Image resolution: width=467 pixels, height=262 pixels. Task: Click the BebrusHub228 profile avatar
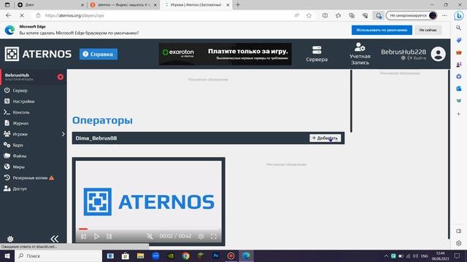pos(438,54)
